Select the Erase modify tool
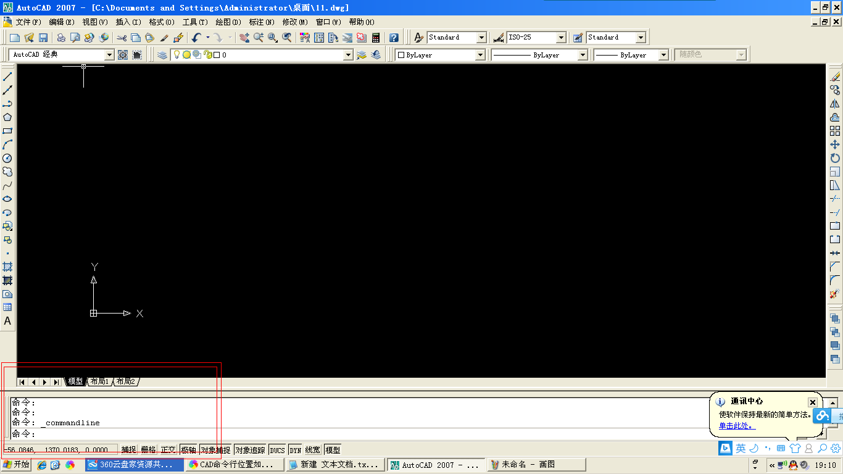This screenshot has width=843, height=474. pos(835,77)
